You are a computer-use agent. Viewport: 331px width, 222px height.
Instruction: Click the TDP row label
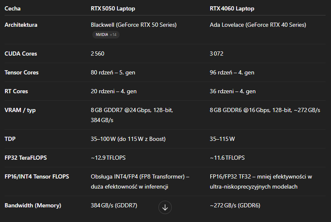(x=10, y=139)
